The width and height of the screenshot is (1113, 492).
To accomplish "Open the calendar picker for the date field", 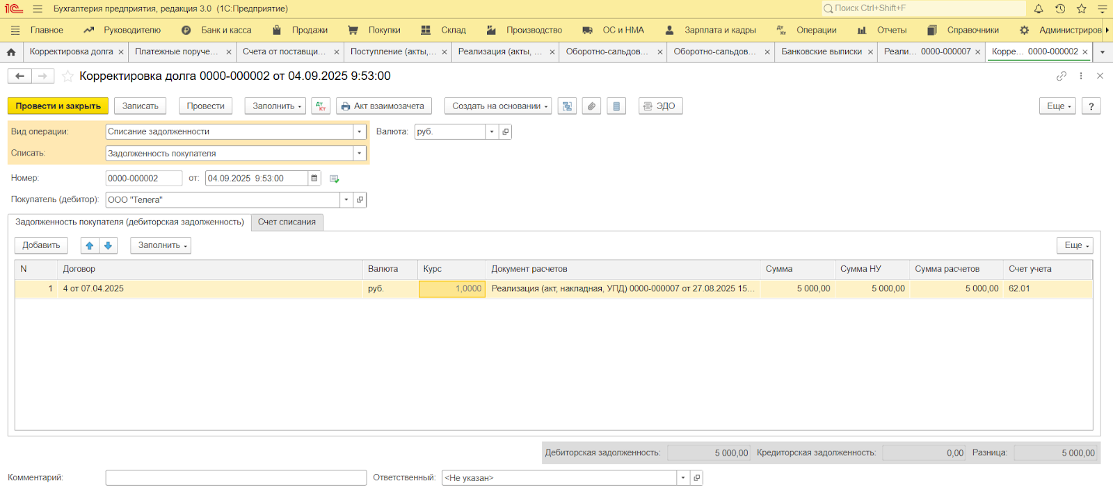I will [x=314, y=179].
